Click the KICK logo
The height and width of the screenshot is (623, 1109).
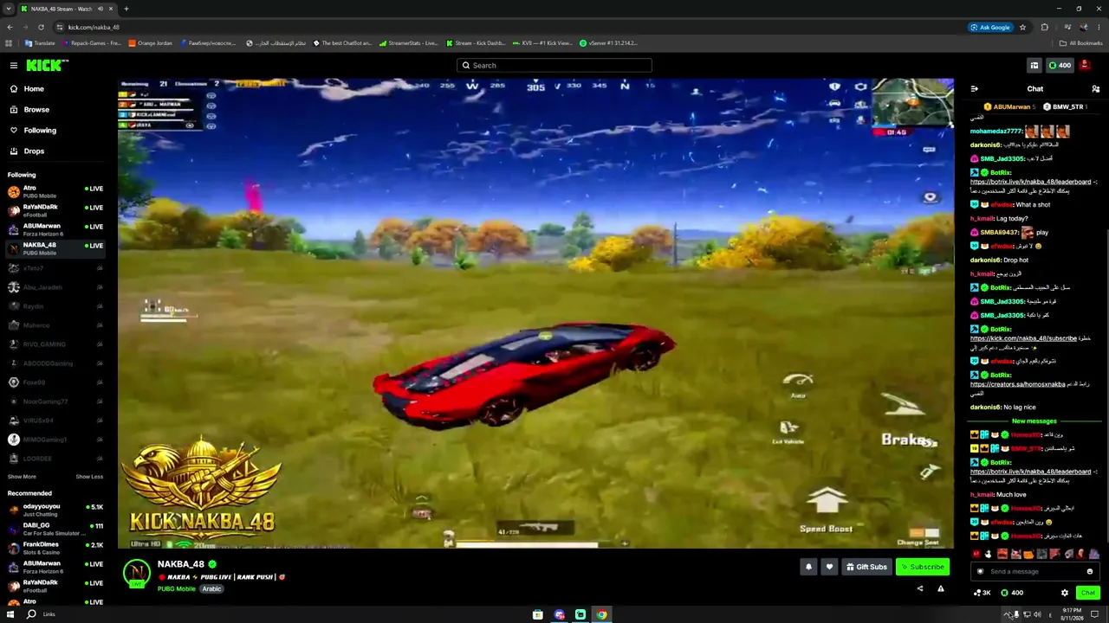coord(46,65)
